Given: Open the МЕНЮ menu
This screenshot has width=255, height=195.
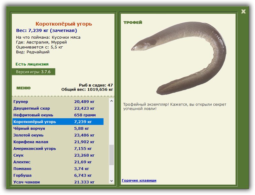Looking at the screenshot, I should click(23, 88).
